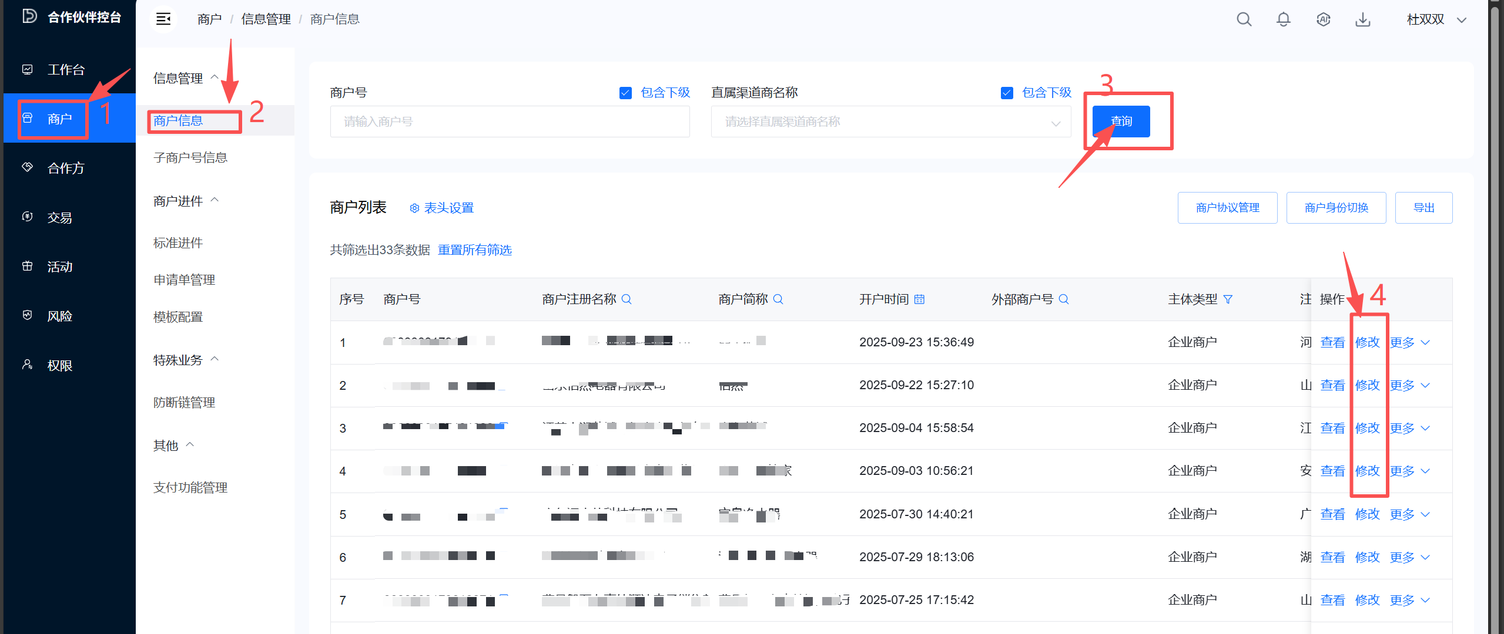
Task: Open the notification bell icon
Action: click(x=1284, y=19)
